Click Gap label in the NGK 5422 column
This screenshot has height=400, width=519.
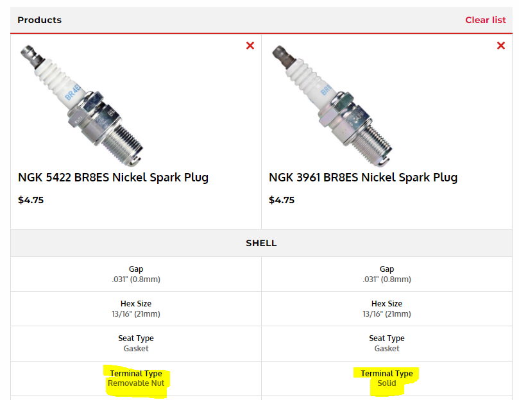pyautogui.click(x=136, y=269)
